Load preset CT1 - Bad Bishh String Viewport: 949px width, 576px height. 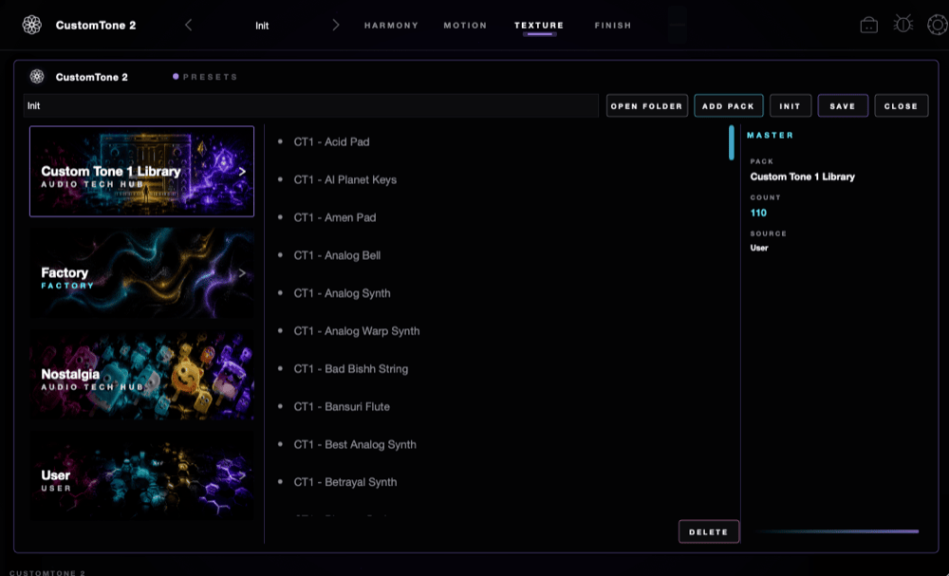pyautogui.click(x=350, y=368)
